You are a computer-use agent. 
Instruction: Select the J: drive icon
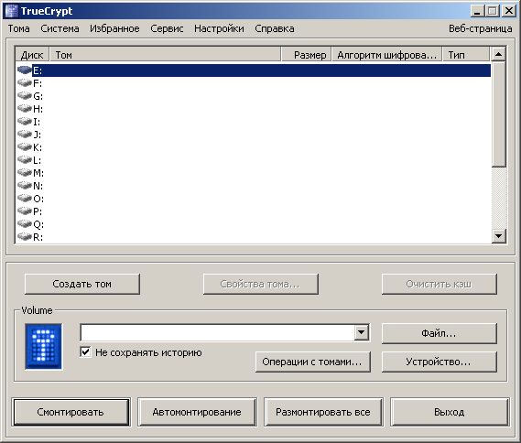point(24,135)
